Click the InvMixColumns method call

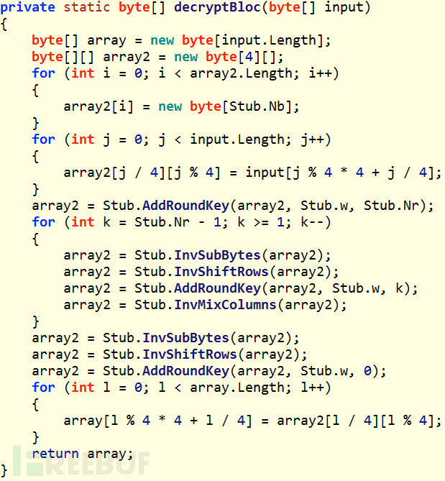pyautogui.click(x=225, y=305)
